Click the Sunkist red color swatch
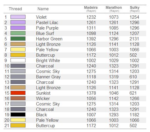Image resolution: width=150 pixels, height=132 pixels. click(18, 93)
